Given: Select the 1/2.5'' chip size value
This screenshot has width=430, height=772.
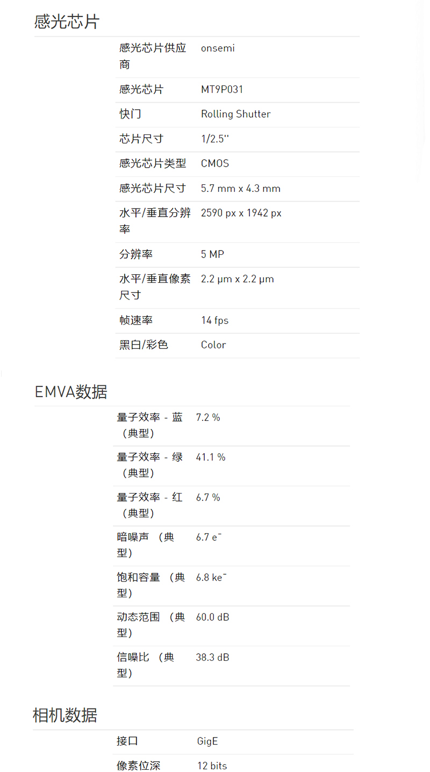Looking at the screenshot, I should pyautogui.click(x=215, y=139).
